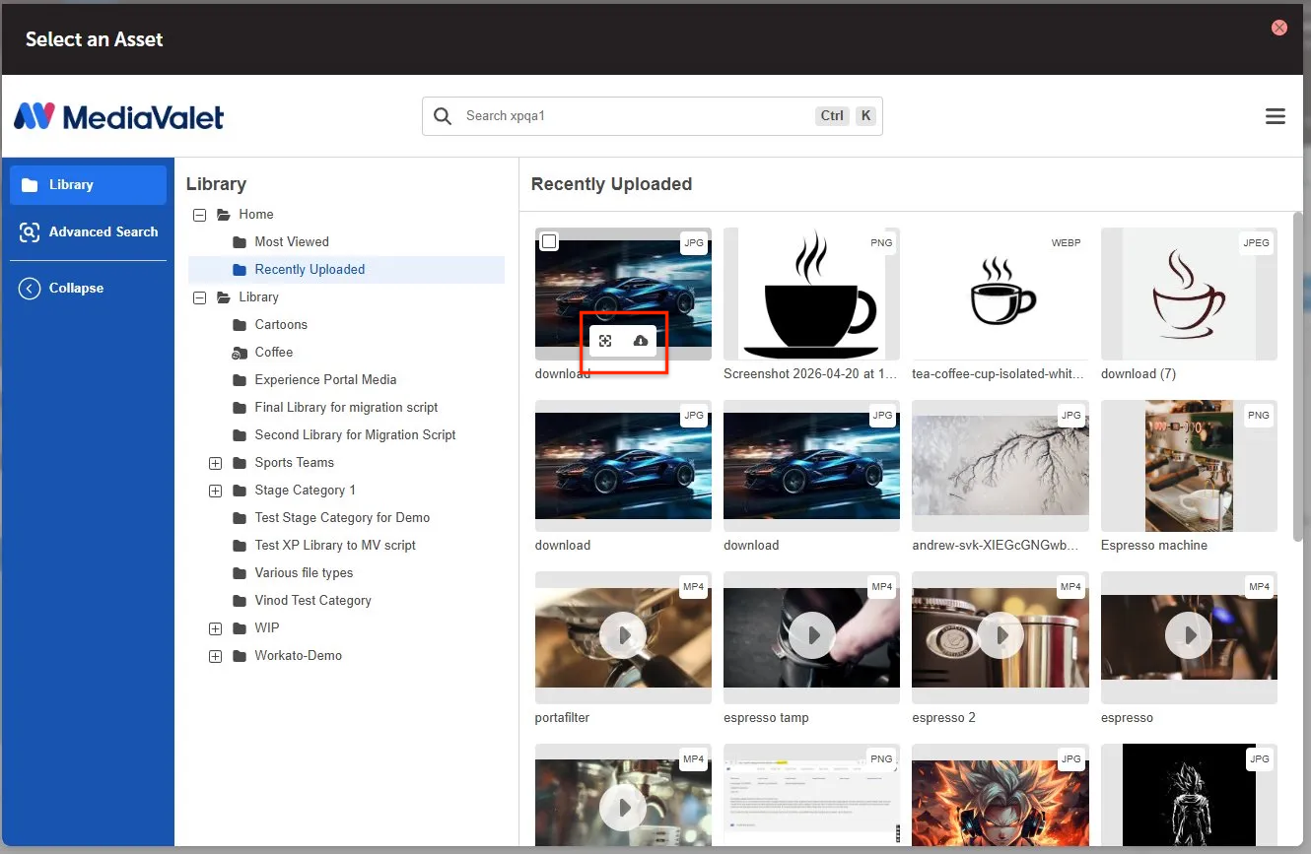Select the Recently Uploaded folder
The width and height of the screenshot is (1311, 854).
coord(346,270)
